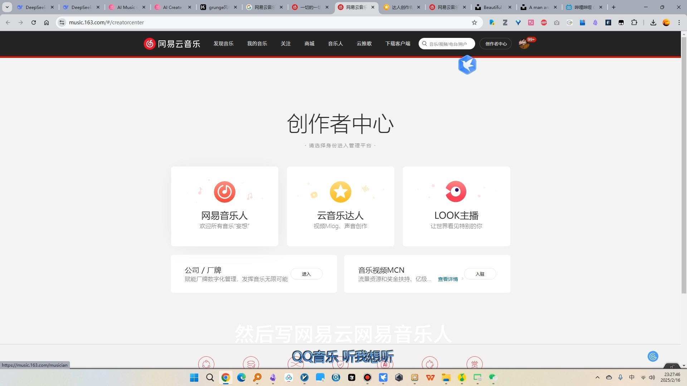This screenshot has height=386, width=687.
Task: Open the Extensions puzzle-piece menu
Action: (x=634, y=23)
